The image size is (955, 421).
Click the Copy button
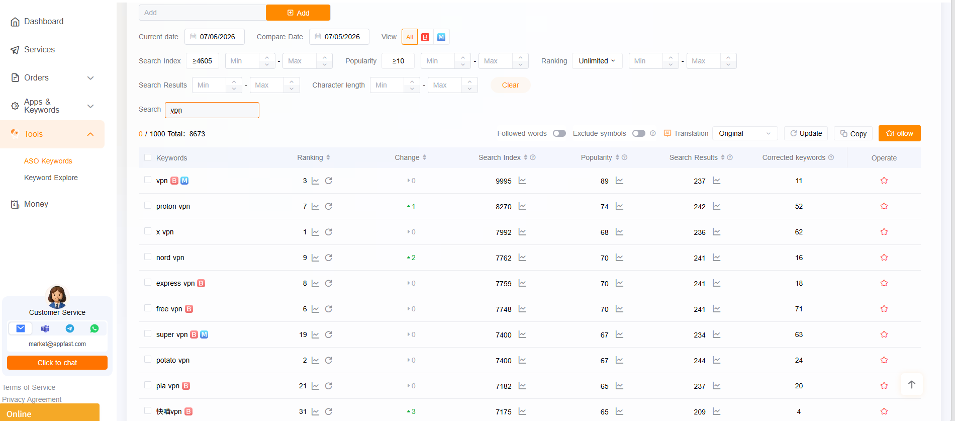tap(853, 133)
